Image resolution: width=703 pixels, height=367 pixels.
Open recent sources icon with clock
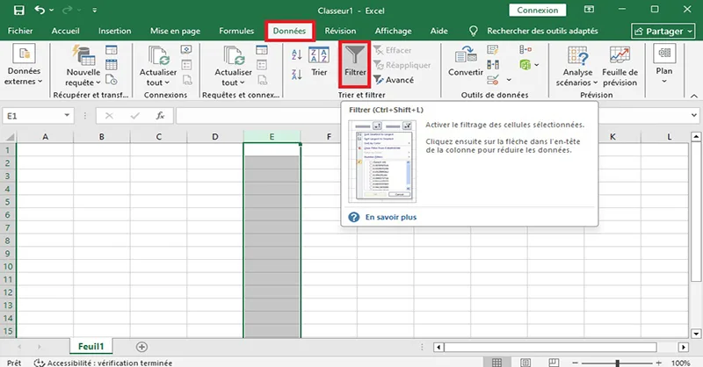(x=112, y=80)
